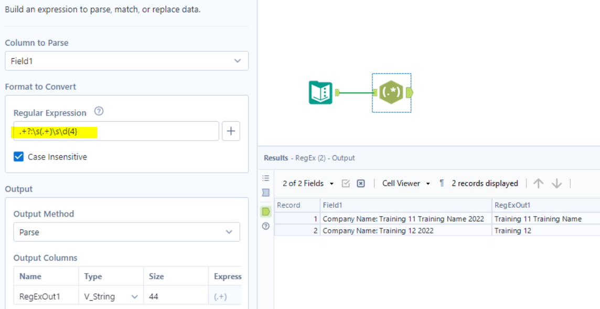Open the Column to Parse dropdown

[126, 61]
